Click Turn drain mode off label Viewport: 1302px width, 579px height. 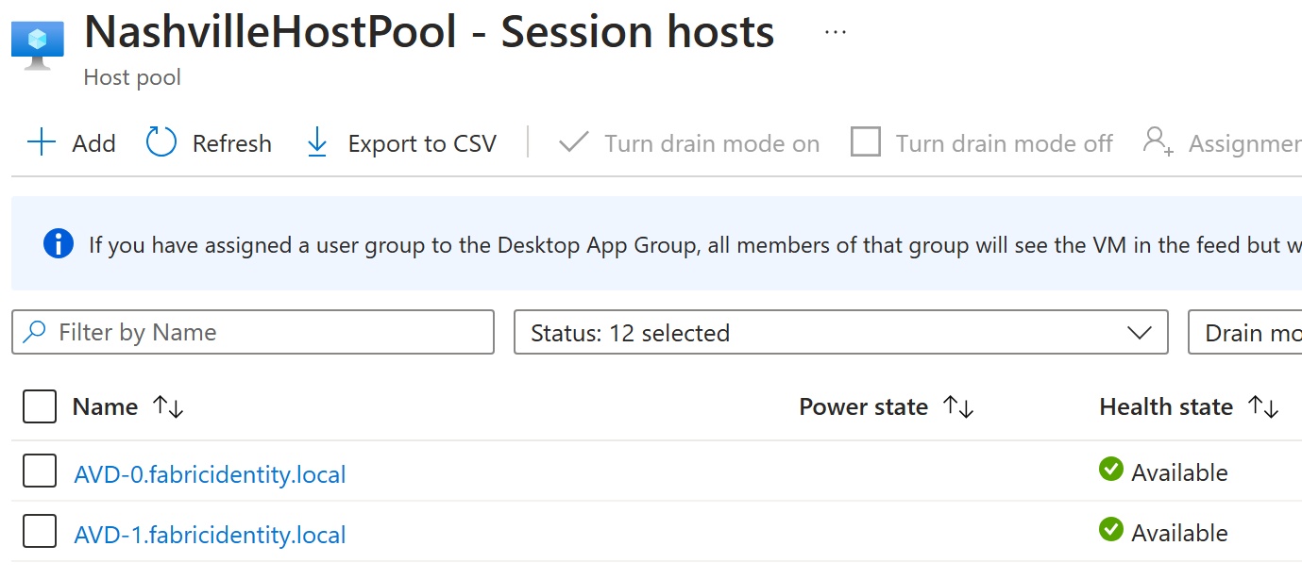pos(1005,143)
